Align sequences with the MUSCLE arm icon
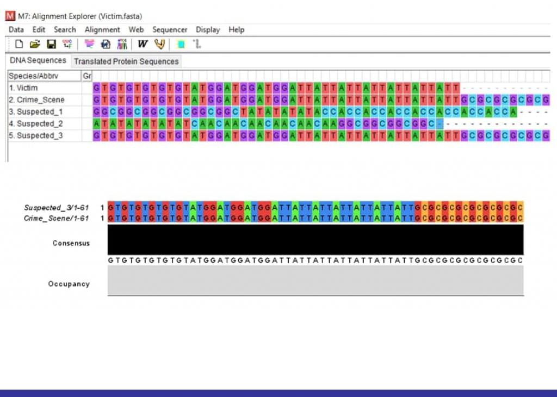Screen dimensions: 557x397 coord(159,44)
